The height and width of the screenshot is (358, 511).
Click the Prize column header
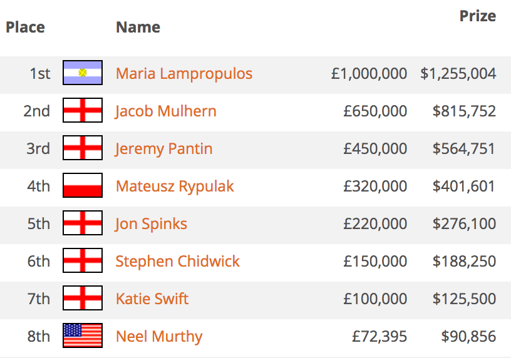point(478,16)
